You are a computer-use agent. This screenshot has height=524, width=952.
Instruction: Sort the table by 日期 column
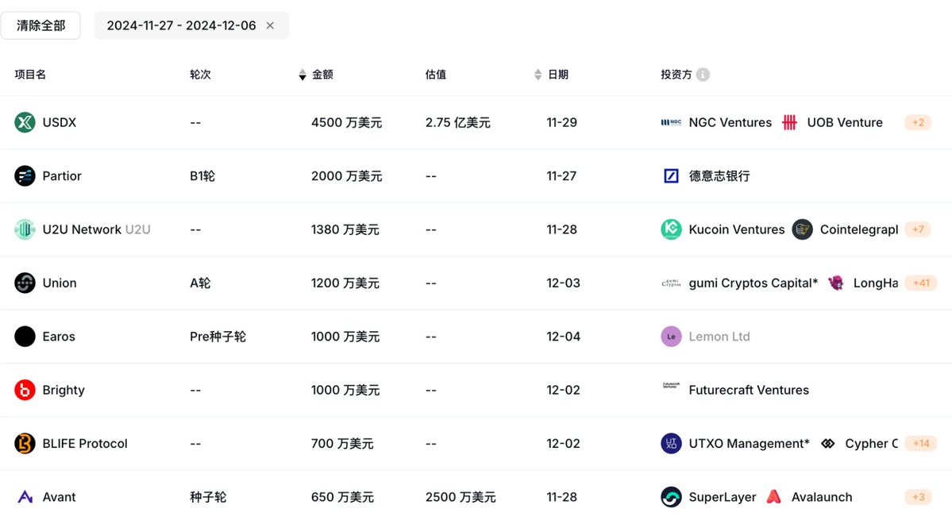pyautogui.click(x=538, y=75)
